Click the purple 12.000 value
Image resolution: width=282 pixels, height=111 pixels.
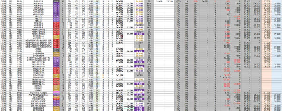140,104
